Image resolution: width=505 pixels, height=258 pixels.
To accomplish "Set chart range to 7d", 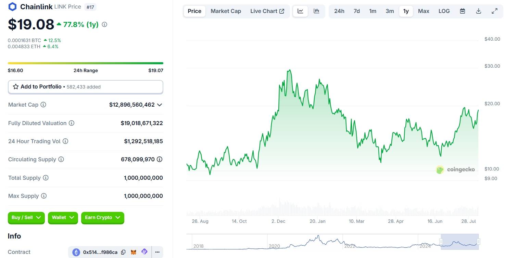I will pos(357,11).
